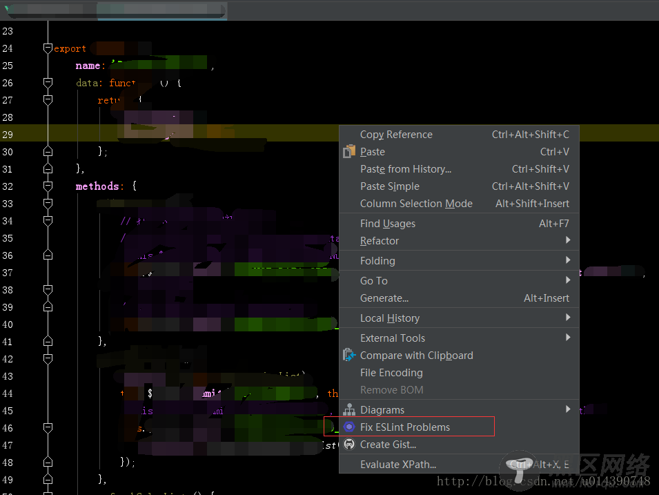Select Paste in the context menu
This screenshot has width=659, height=495.
pyautogui.click(x=459, y=152)
